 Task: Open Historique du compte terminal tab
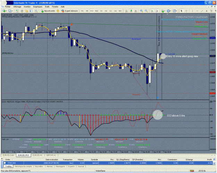coord(23,166)
